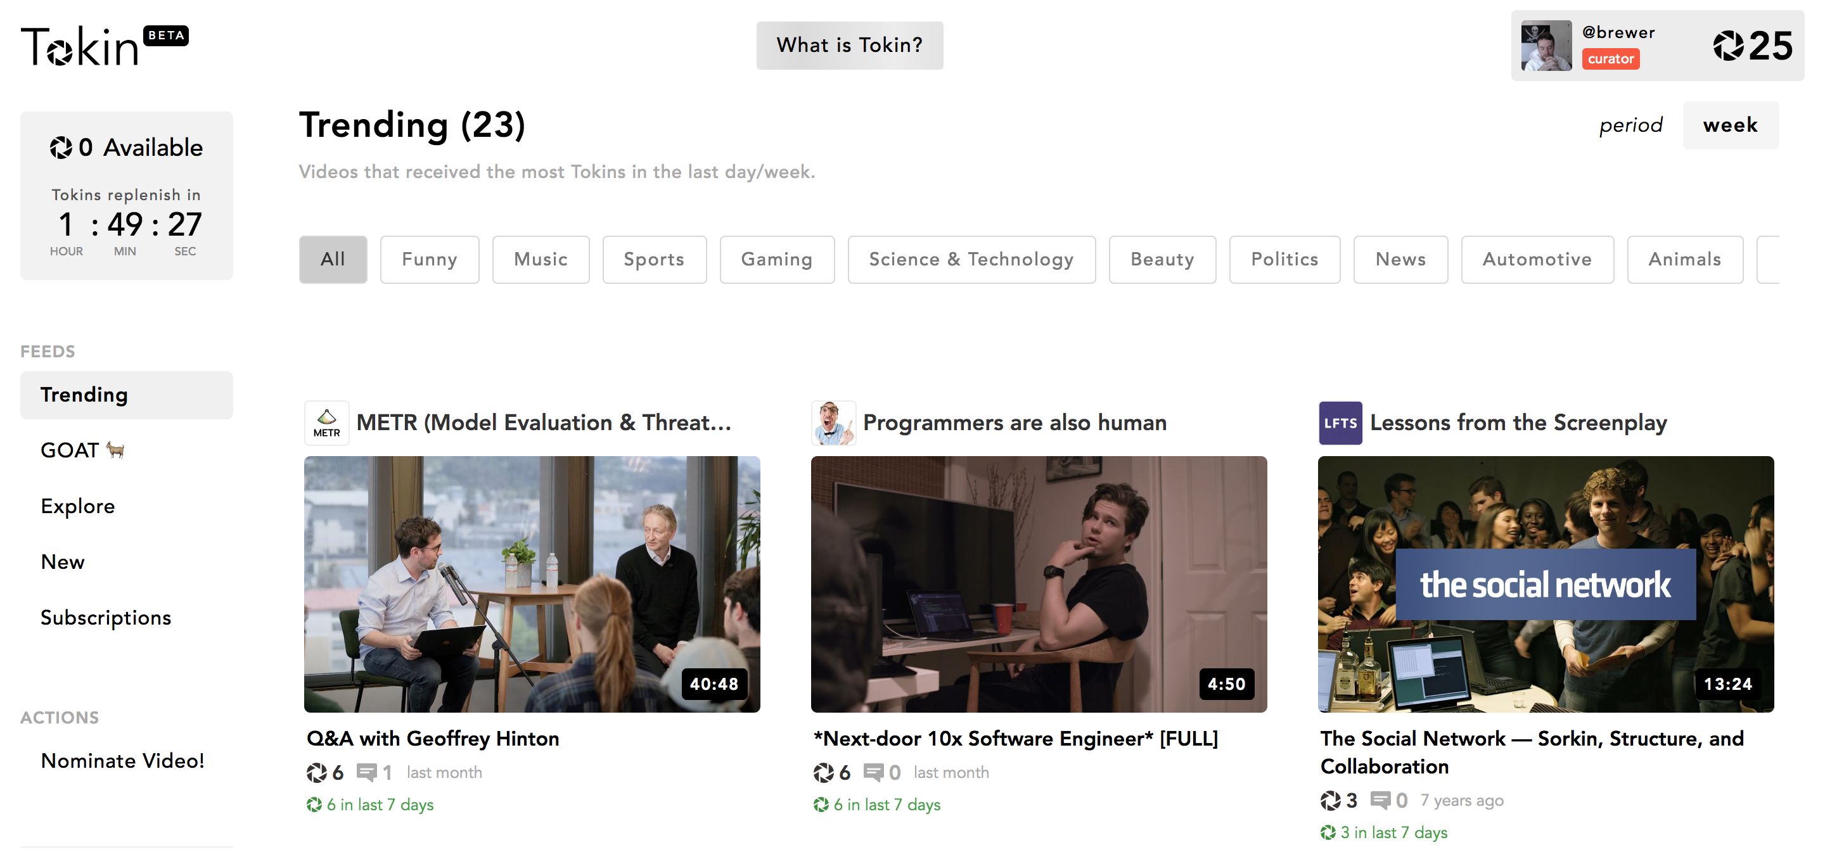Open *Next-door 10x Software Engineer* [FULL] title
The height and width of the screenshot is (859, 1825).
1015,739
